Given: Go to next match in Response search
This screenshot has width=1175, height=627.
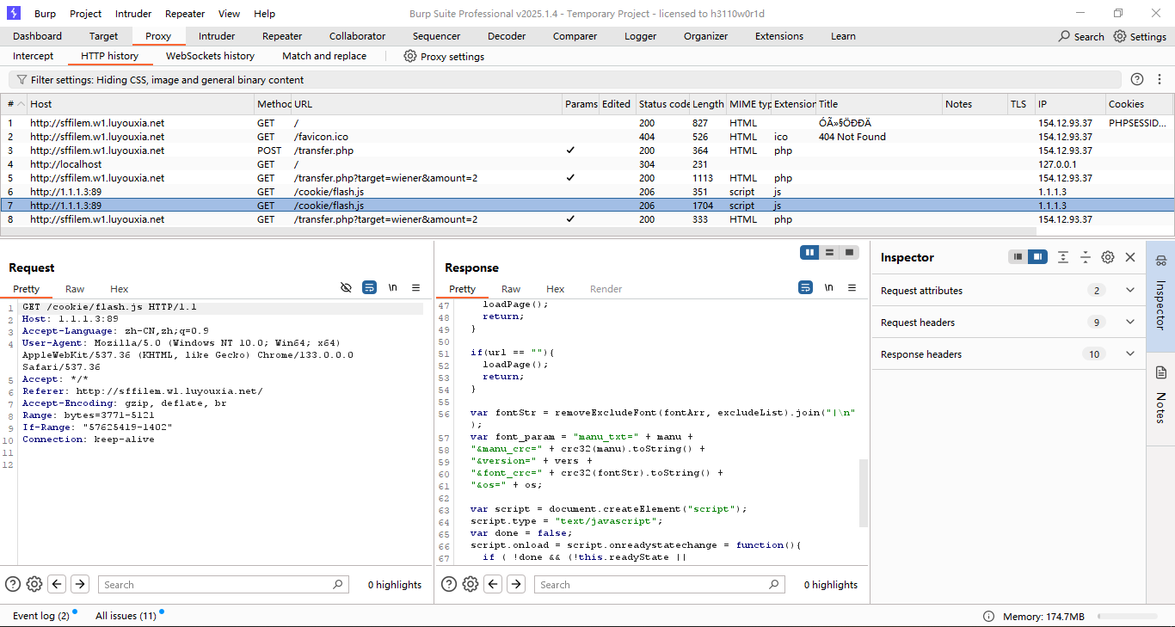Looking at the screenshot, I should coord(516,584).
